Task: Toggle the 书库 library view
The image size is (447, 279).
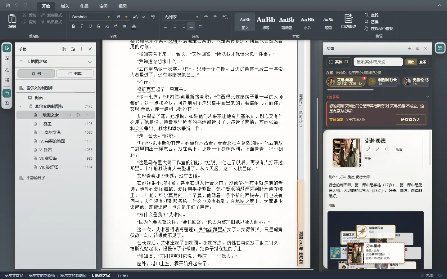Action: coord(75,73)
